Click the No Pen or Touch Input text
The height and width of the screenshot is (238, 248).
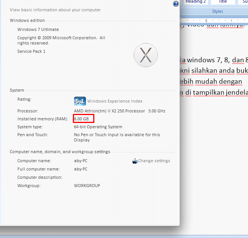point(117,137)
